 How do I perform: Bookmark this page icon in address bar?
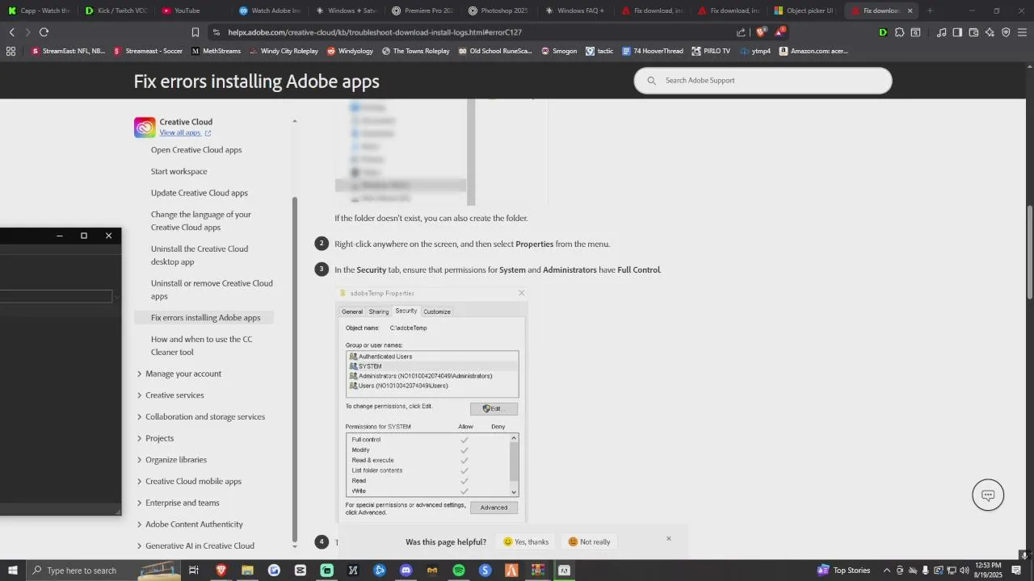[195, 32]
